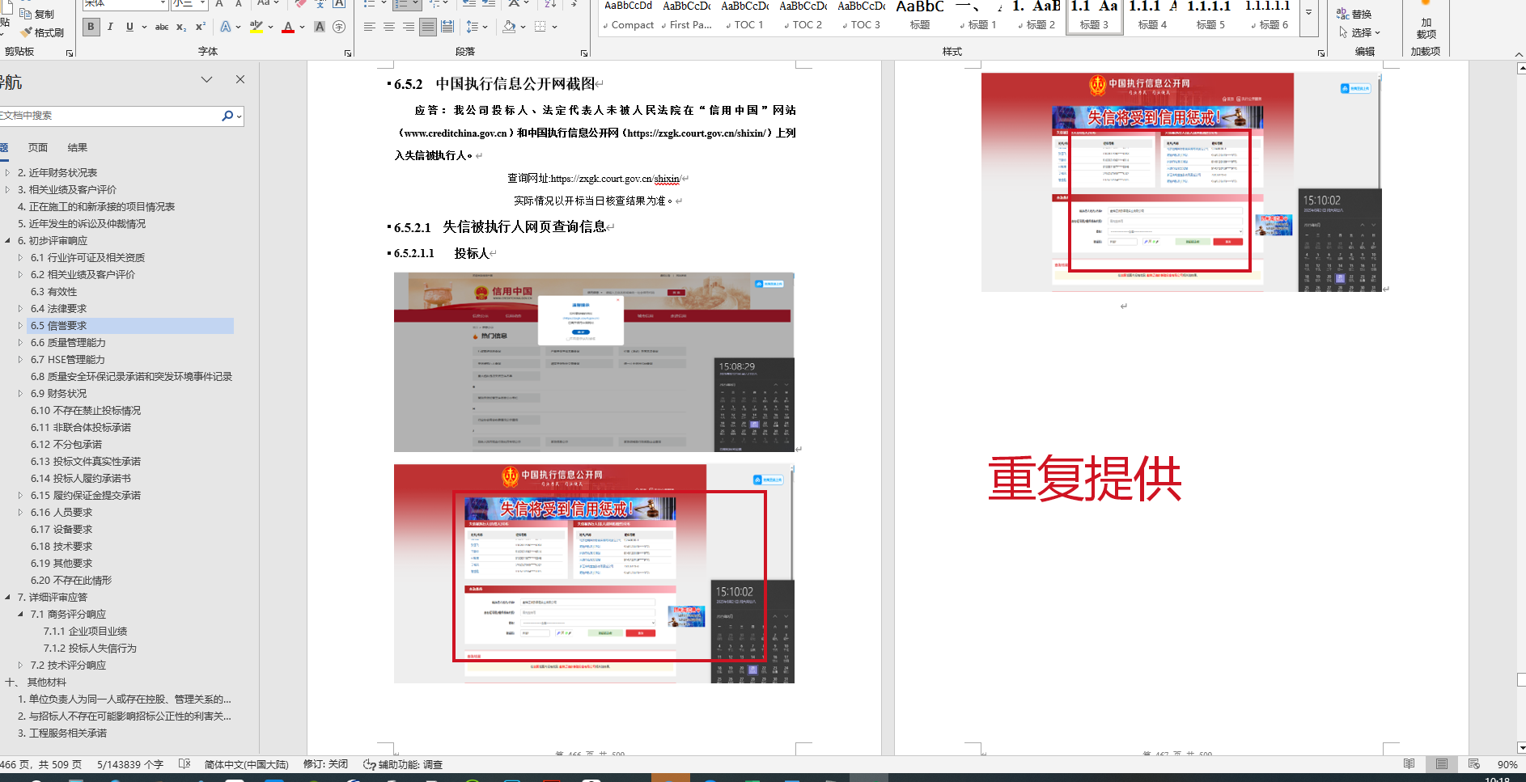Image resolution: width=1526 pixels, height=782 pixels.
Task: Toggle justify alignment
Action: [x=427, y=27]
